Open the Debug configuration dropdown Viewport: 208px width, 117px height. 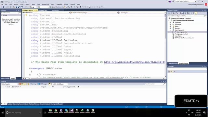(x=33, y=7)
